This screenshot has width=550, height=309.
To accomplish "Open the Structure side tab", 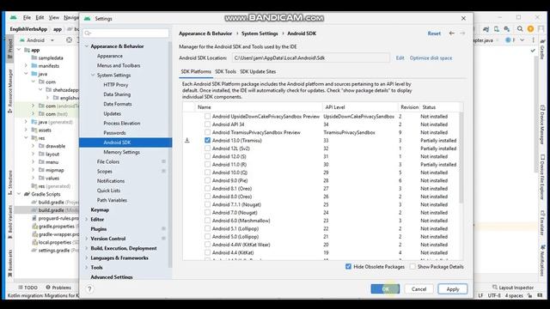I will tap(9, 182).
